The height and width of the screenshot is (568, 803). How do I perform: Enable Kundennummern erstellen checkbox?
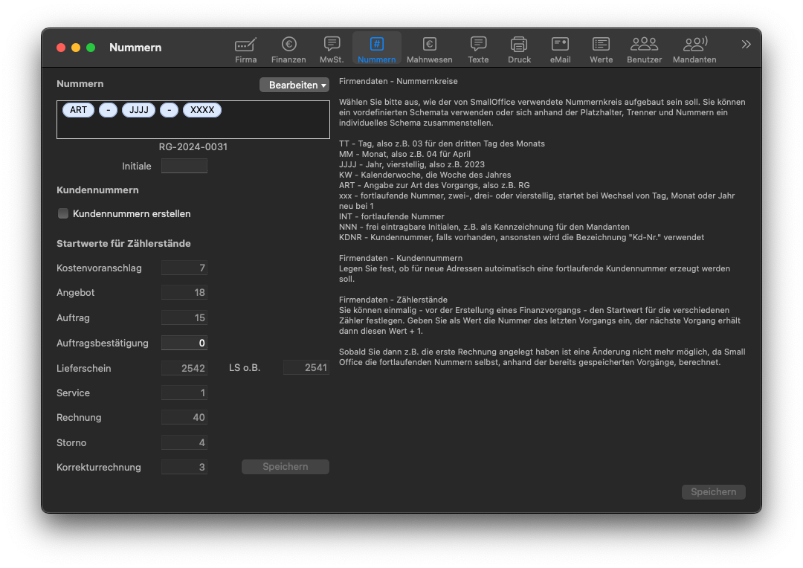[x=63, y=213]
